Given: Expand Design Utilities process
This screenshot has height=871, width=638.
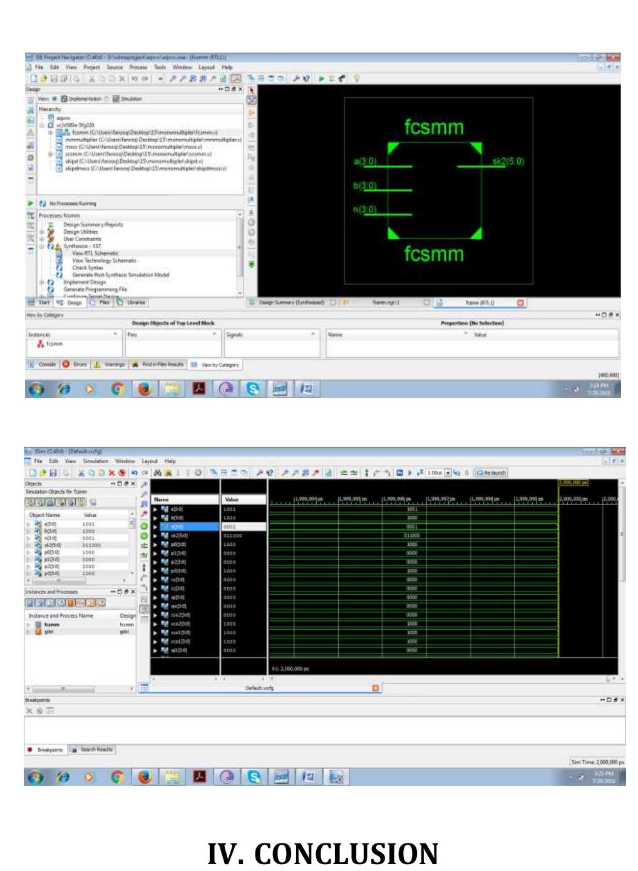Looking at the screenshot, I should [43, 232].
